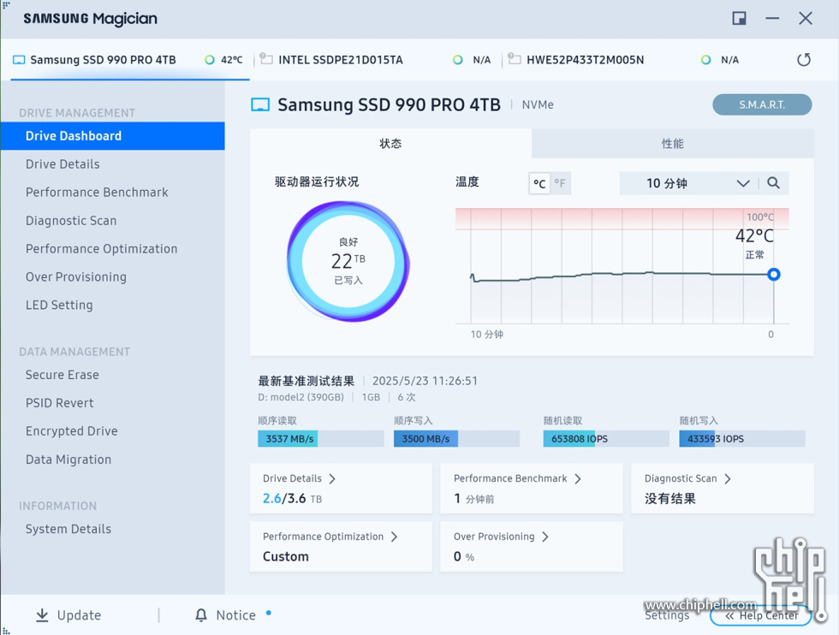Image resolution: width=839 pixels, height=635 pixels.
Task: Click the drive health ring showing 22 TB
Action: coord(348,261)
